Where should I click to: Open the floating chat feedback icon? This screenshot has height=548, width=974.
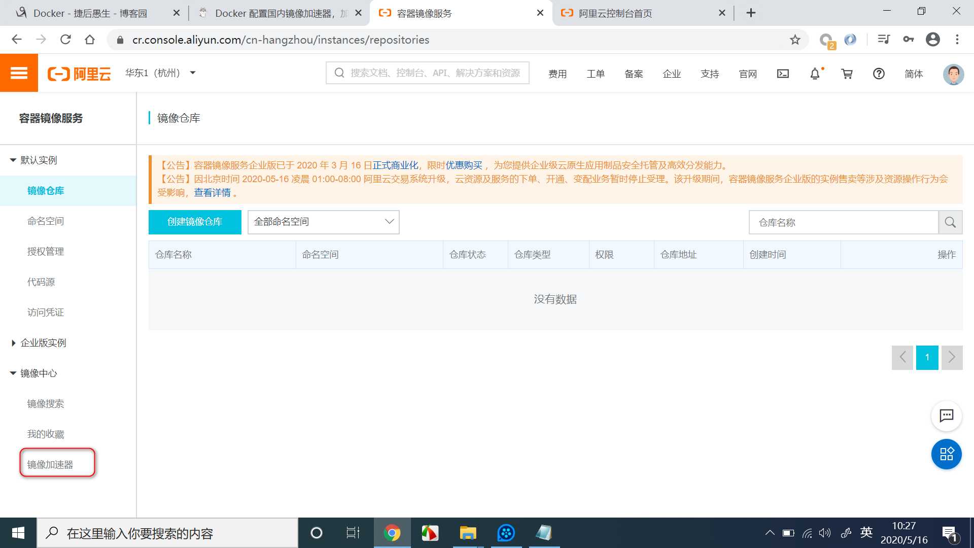click(x=946, y=416)
